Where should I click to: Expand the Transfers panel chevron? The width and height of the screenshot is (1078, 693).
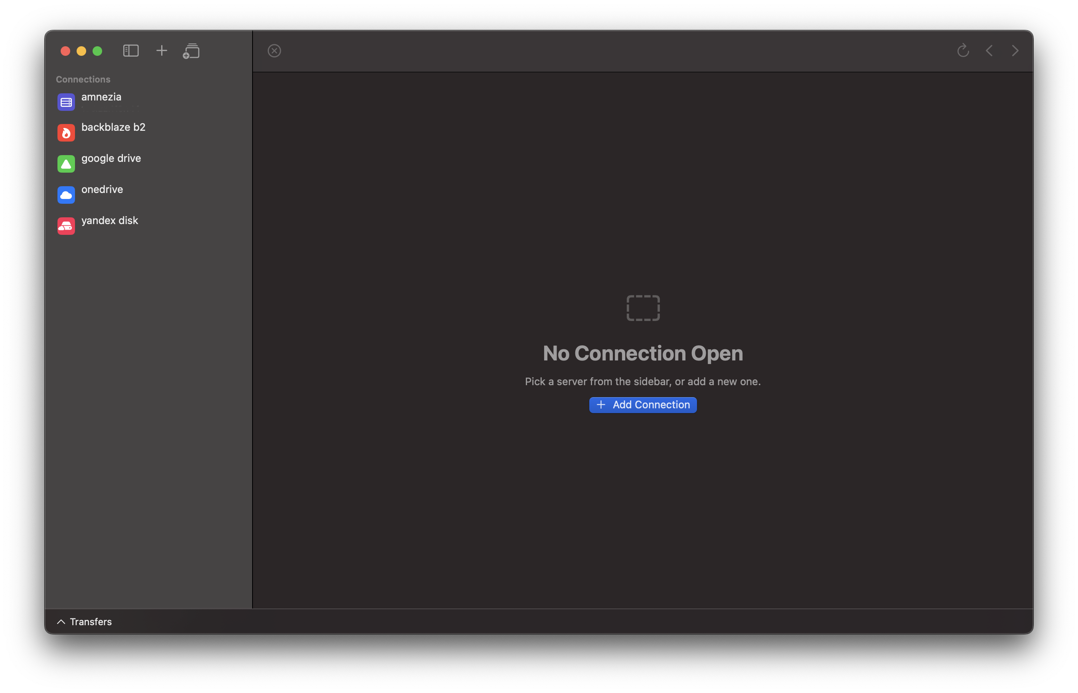pyautogui.click(x=61, y=622)
